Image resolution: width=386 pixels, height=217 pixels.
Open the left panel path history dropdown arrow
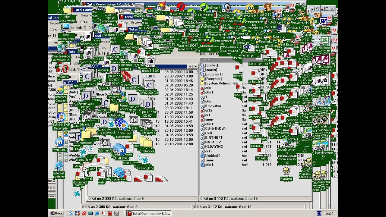[195, 67]
